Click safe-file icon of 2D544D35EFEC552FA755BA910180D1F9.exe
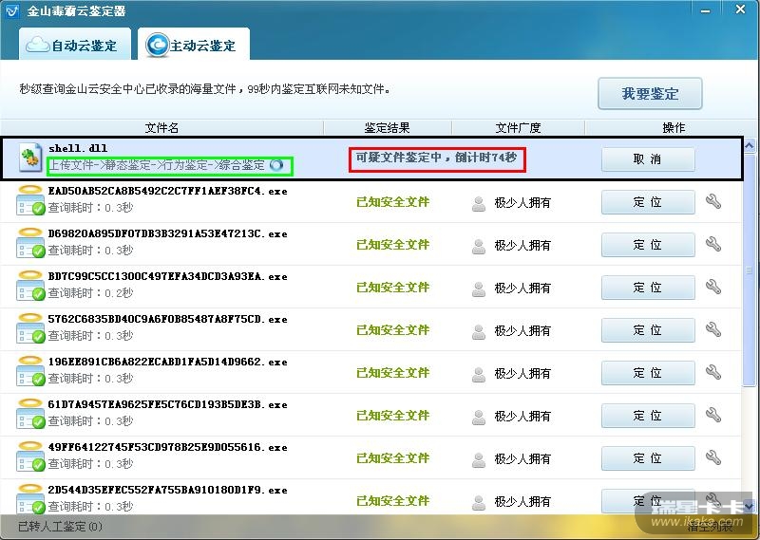The height and width of the screenshot is (540, 760). point(30,498)
